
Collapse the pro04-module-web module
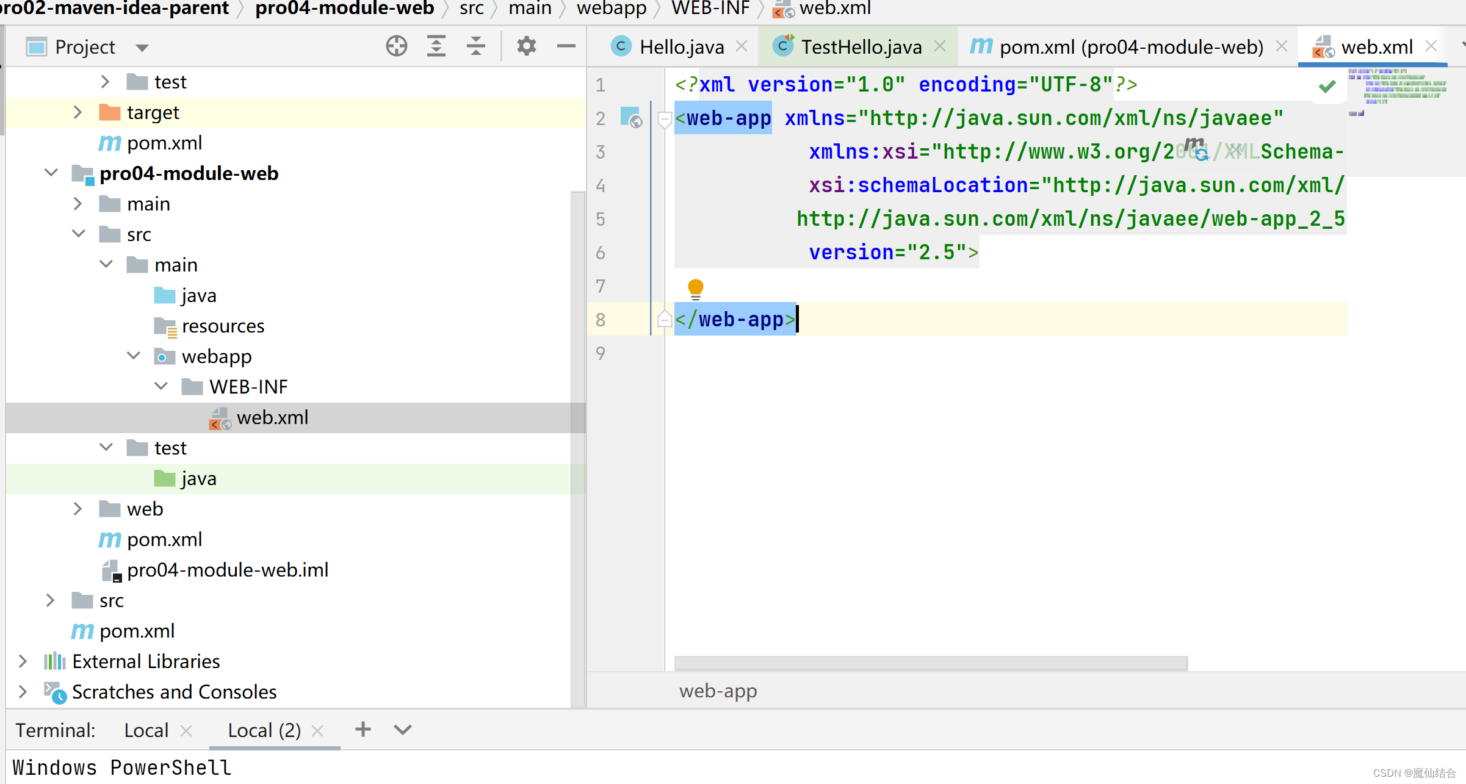tap(51, 173)
